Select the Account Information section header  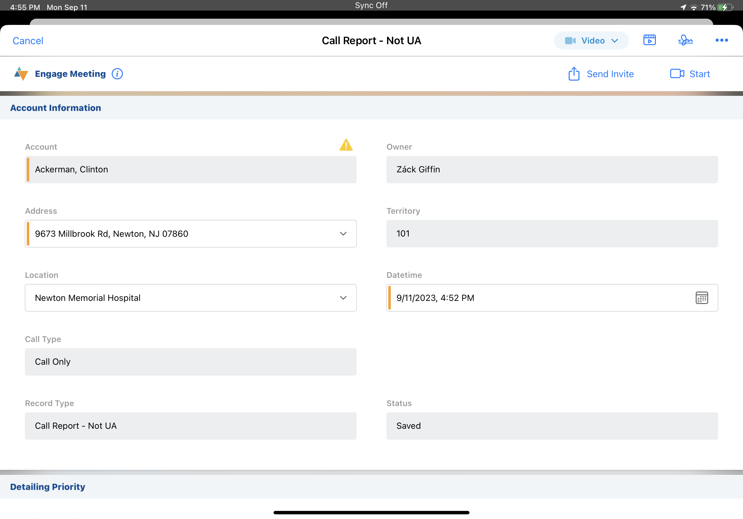click(56, 108)
